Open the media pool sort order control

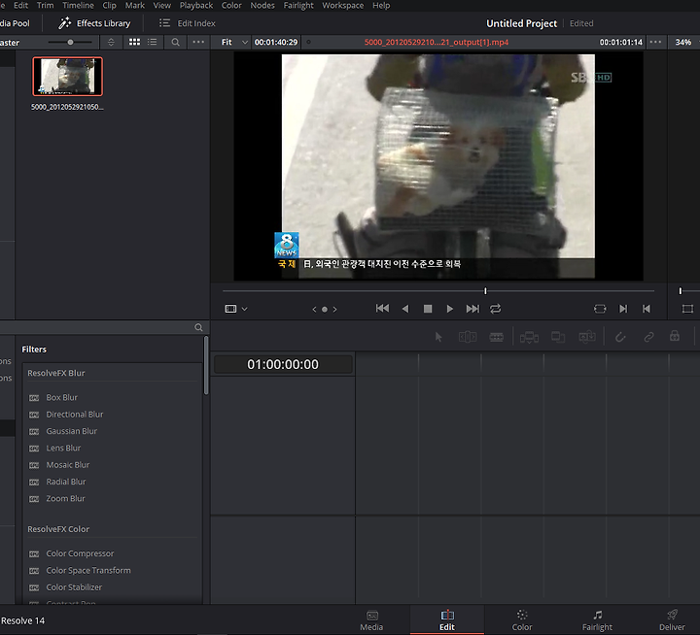click(111, 42)
